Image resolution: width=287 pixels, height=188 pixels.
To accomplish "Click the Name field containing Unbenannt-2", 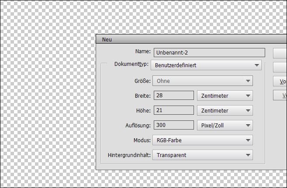I will 209,52.
